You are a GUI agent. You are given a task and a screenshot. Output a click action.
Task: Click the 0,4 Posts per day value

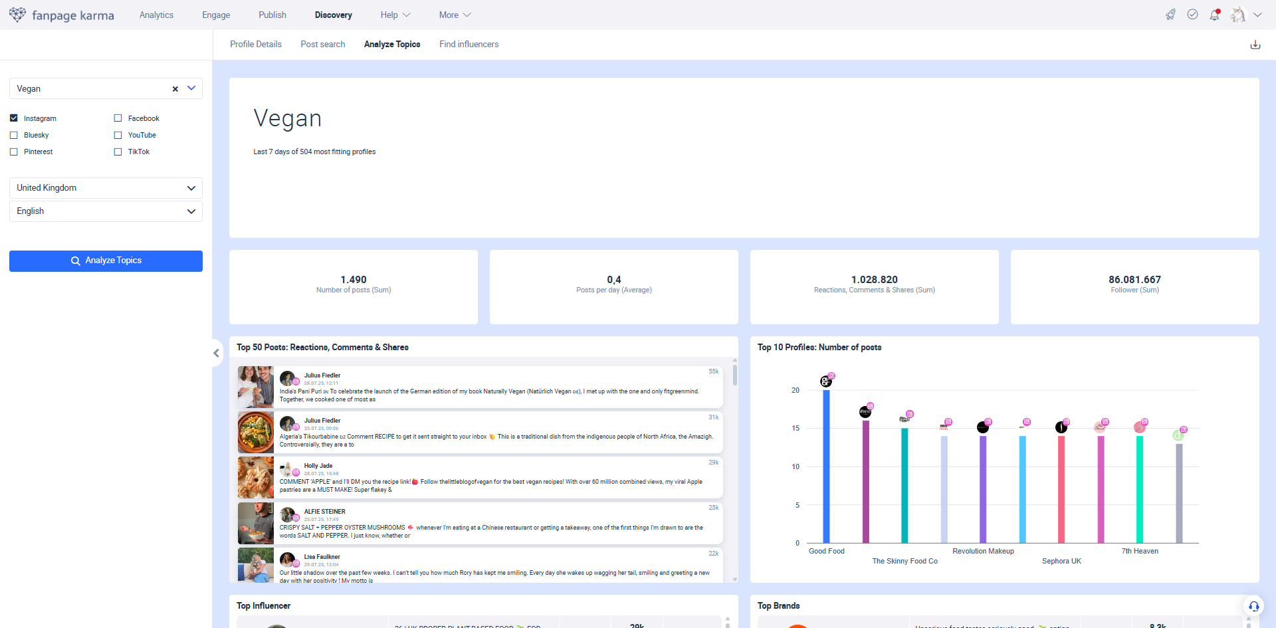(x=614, y=280)
